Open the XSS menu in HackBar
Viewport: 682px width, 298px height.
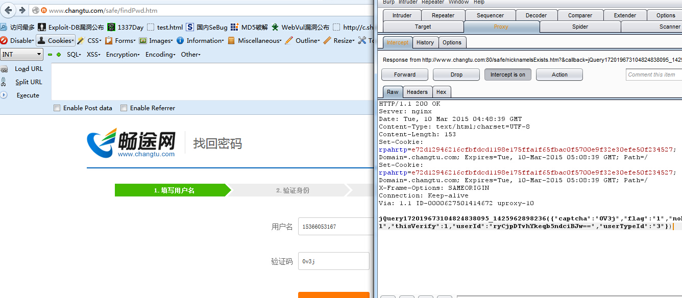tap(93, 54)
